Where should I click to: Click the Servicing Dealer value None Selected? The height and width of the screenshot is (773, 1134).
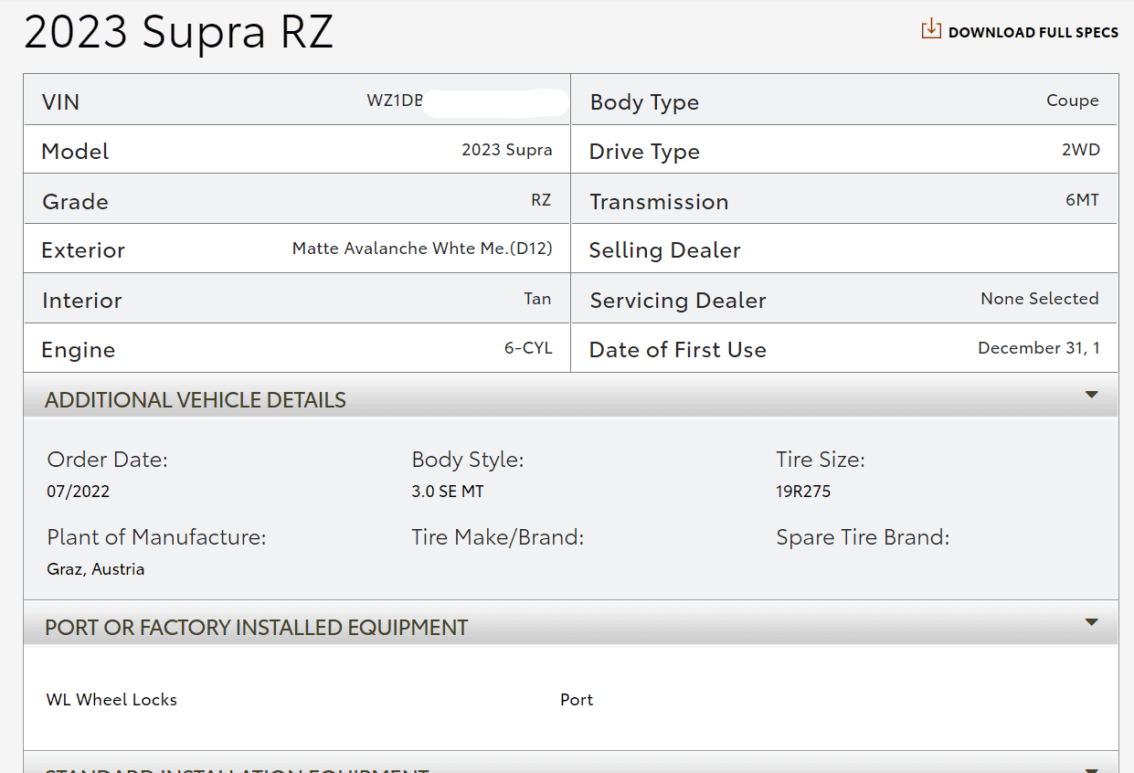click(1040, 299)
